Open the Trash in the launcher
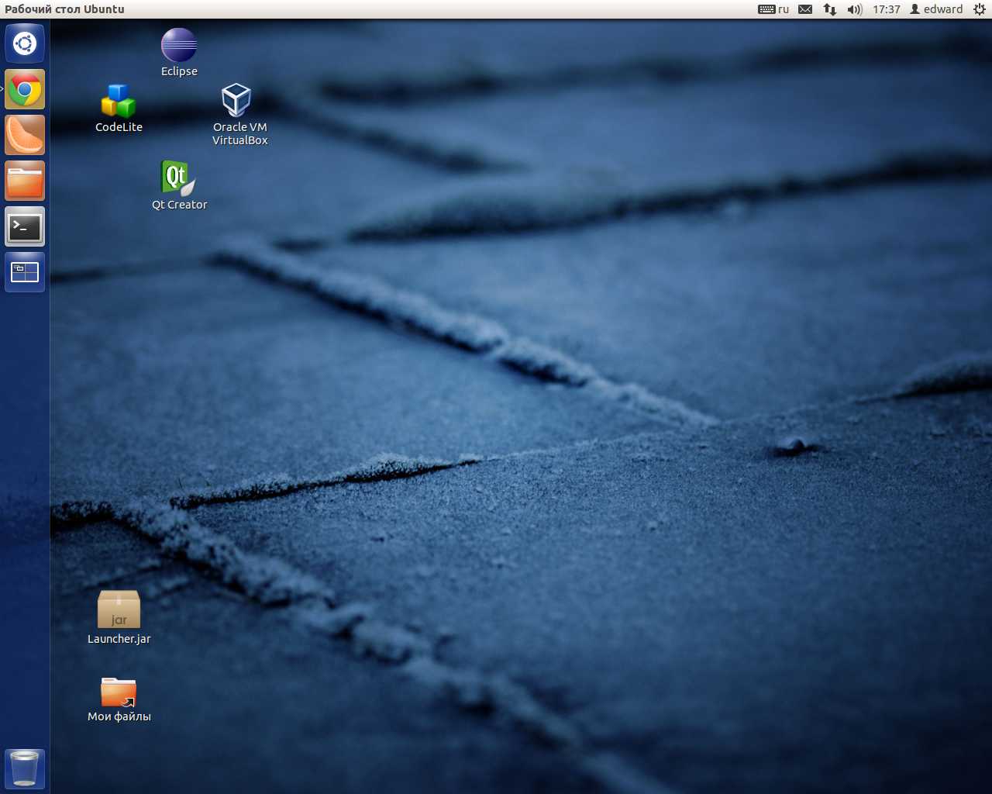The height and width of the screenshot is (794, 992). (x=25, y=768)
